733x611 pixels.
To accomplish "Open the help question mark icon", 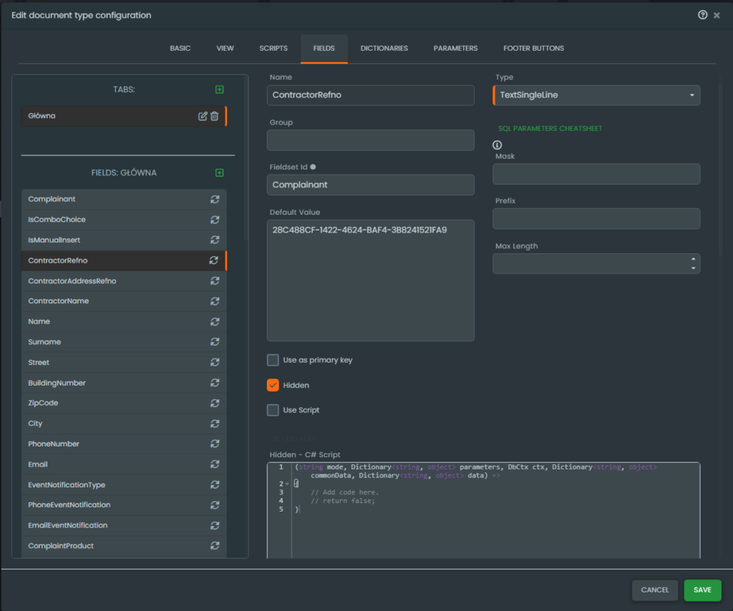I will pos(702,15).
